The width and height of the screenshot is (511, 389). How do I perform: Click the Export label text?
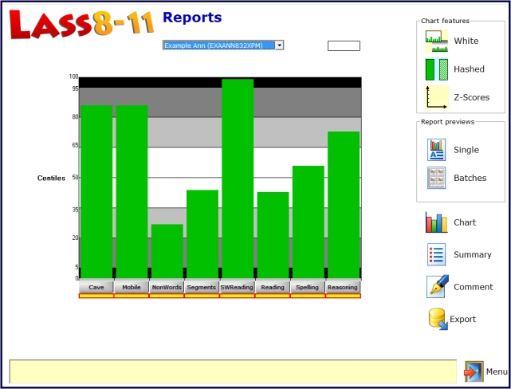click(462, 319)
